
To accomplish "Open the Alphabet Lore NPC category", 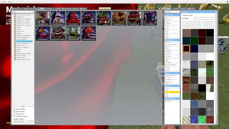I will 20,17.
